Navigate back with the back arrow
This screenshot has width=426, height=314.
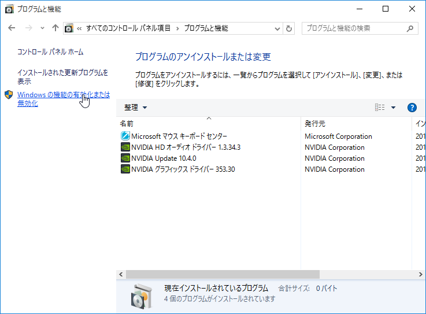tap(13, 28)
